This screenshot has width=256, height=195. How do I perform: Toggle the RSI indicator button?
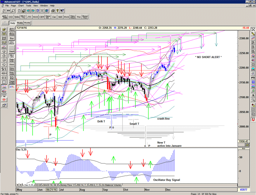(60, 17)
